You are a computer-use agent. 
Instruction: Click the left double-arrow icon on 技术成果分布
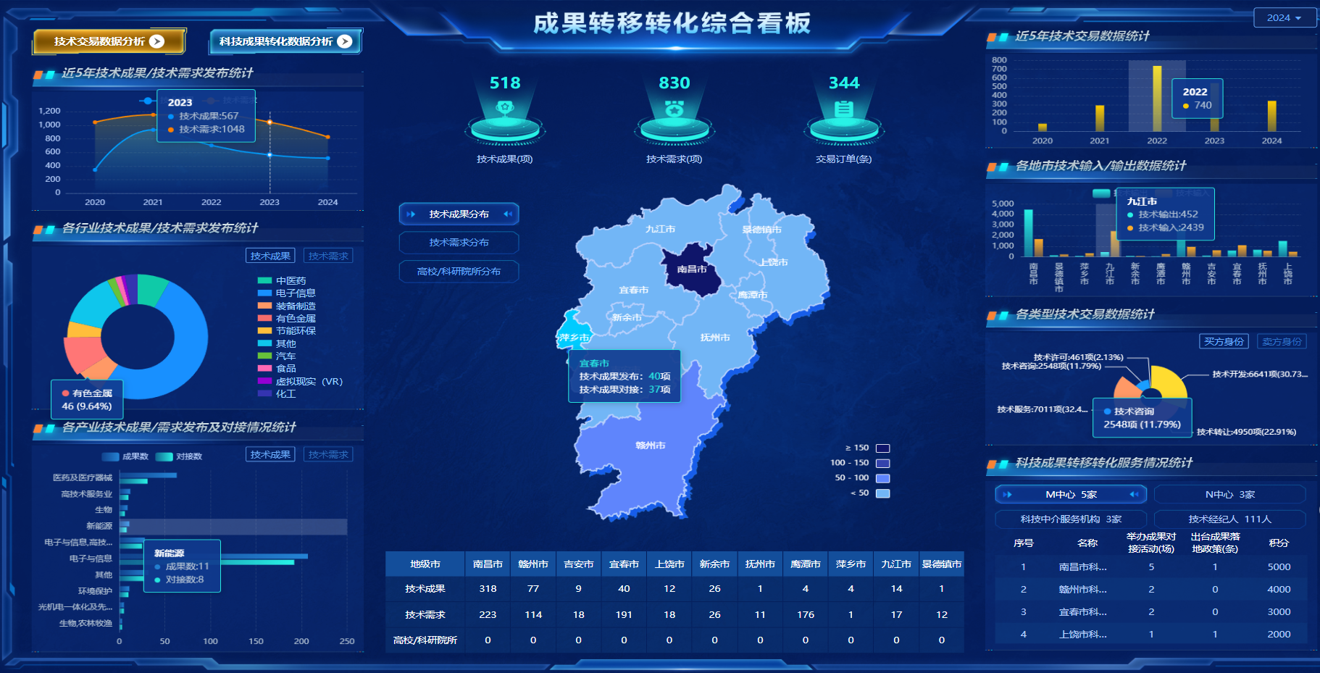tap(411, 214)
